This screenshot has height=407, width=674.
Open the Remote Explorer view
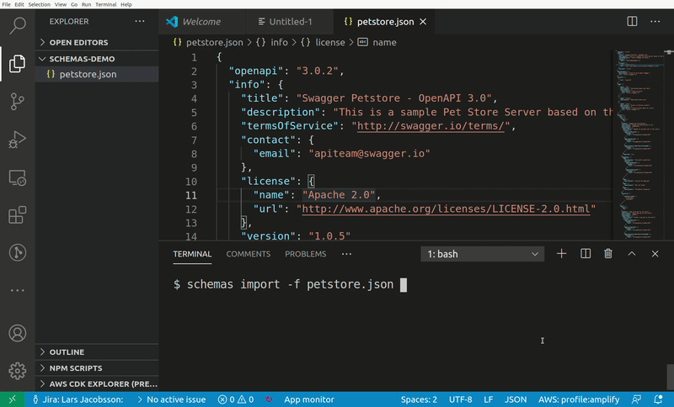click(x=17, y=177)
